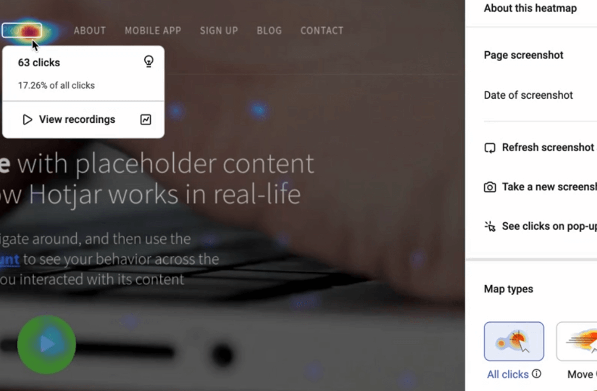The image size is (597, 391).
Task: Open the CONTACT navigation item
Action: tap(322, 31)
